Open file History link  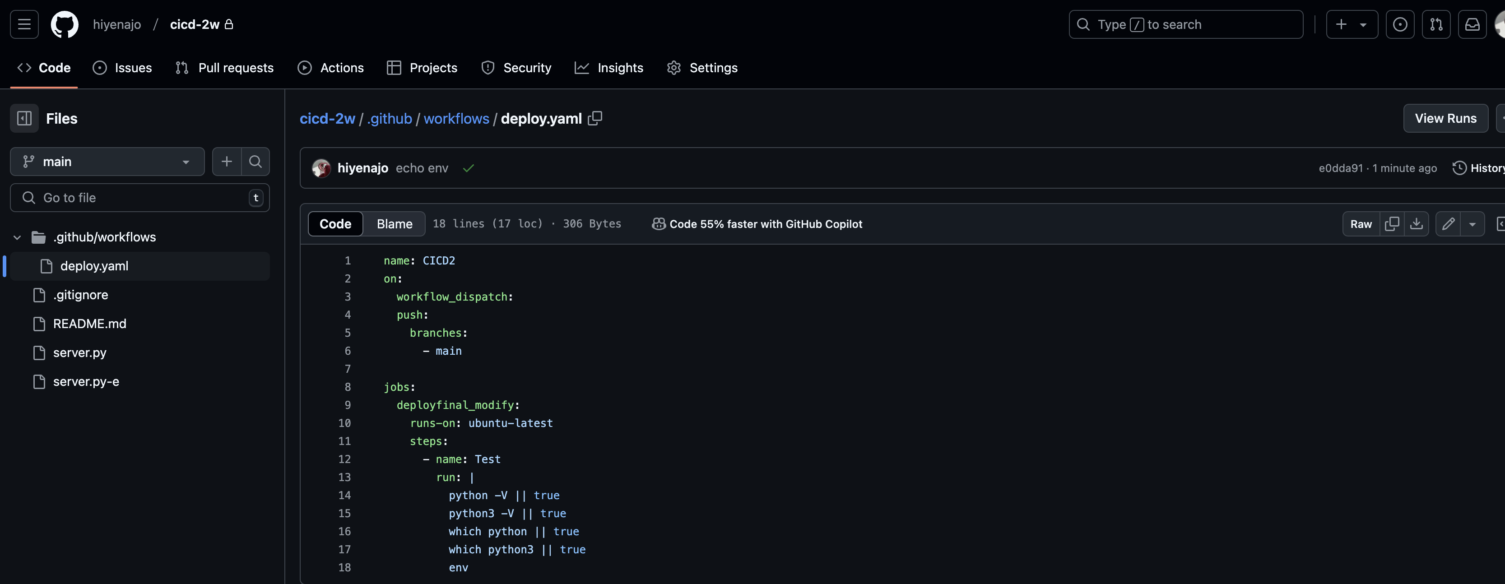(x=1478, y=168)
